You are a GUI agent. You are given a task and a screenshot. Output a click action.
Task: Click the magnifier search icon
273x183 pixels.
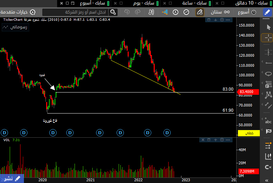click(x=113, y=12)
